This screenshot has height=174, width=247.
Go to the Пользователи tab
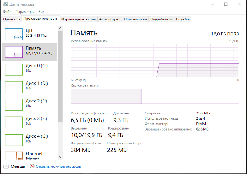135,19
